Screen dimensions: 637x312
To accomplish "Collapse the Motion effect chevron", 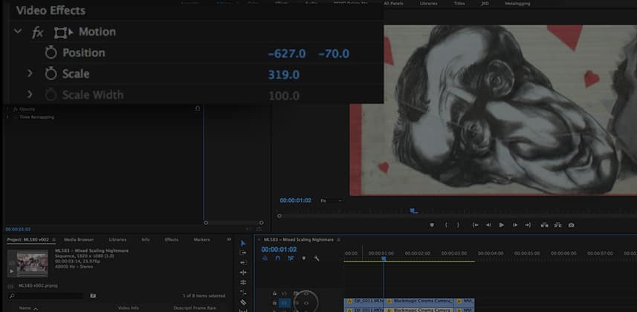I will coord(18,31).
